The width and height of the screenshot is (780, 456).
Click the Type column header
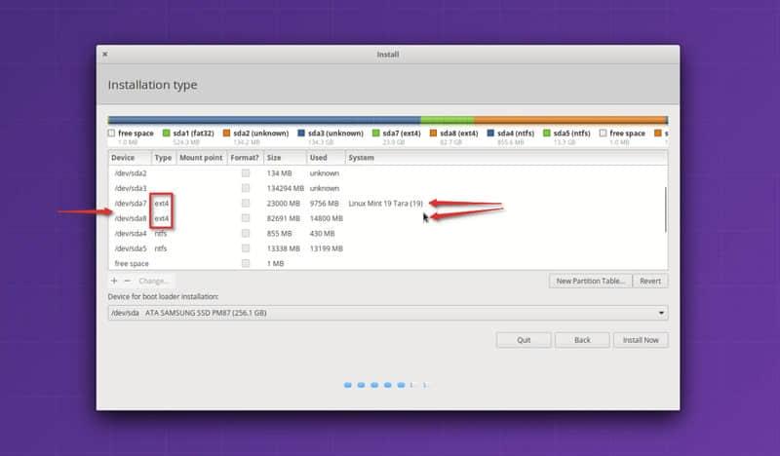click(x=164, y=158)
